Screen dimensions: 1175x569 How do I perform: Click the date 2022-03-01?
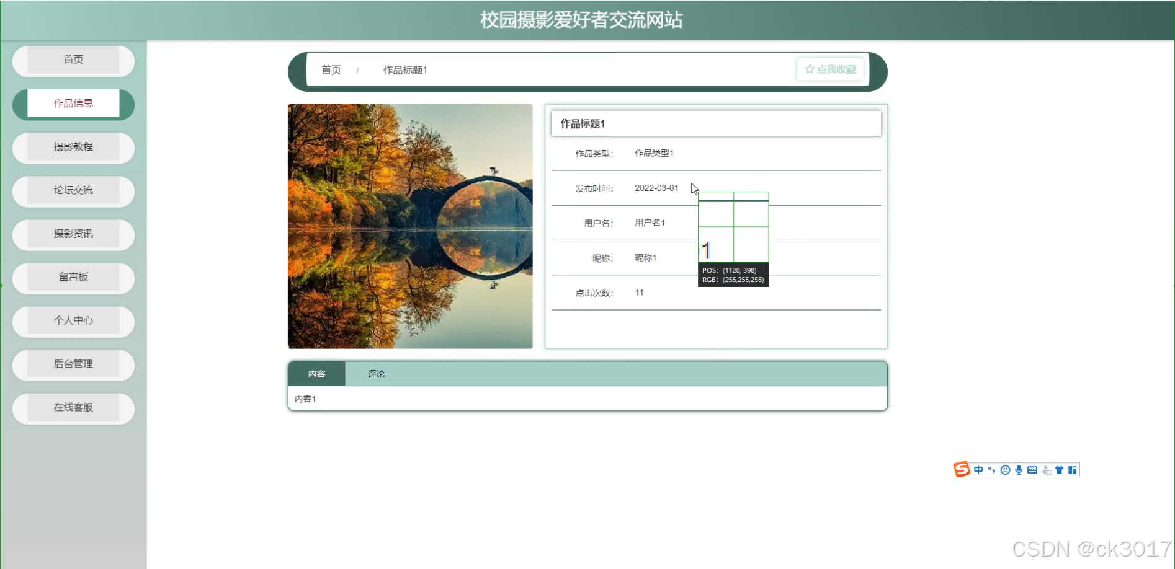(656, 188)
